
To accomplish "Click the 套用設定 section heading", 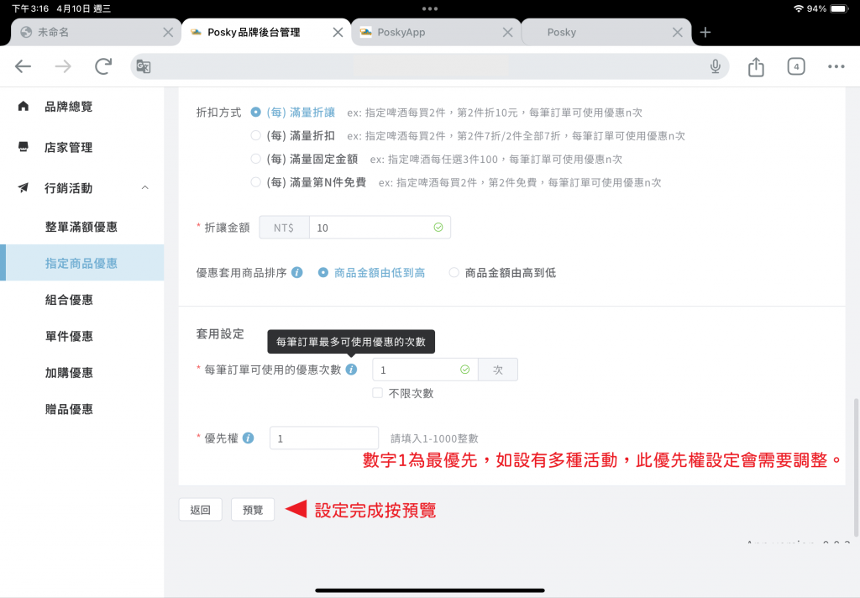I will click(x=220, y=333).
